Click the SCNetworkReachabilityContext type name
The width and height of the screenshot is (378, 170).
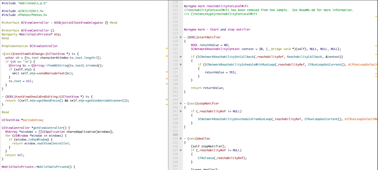(x=215, y=49)
